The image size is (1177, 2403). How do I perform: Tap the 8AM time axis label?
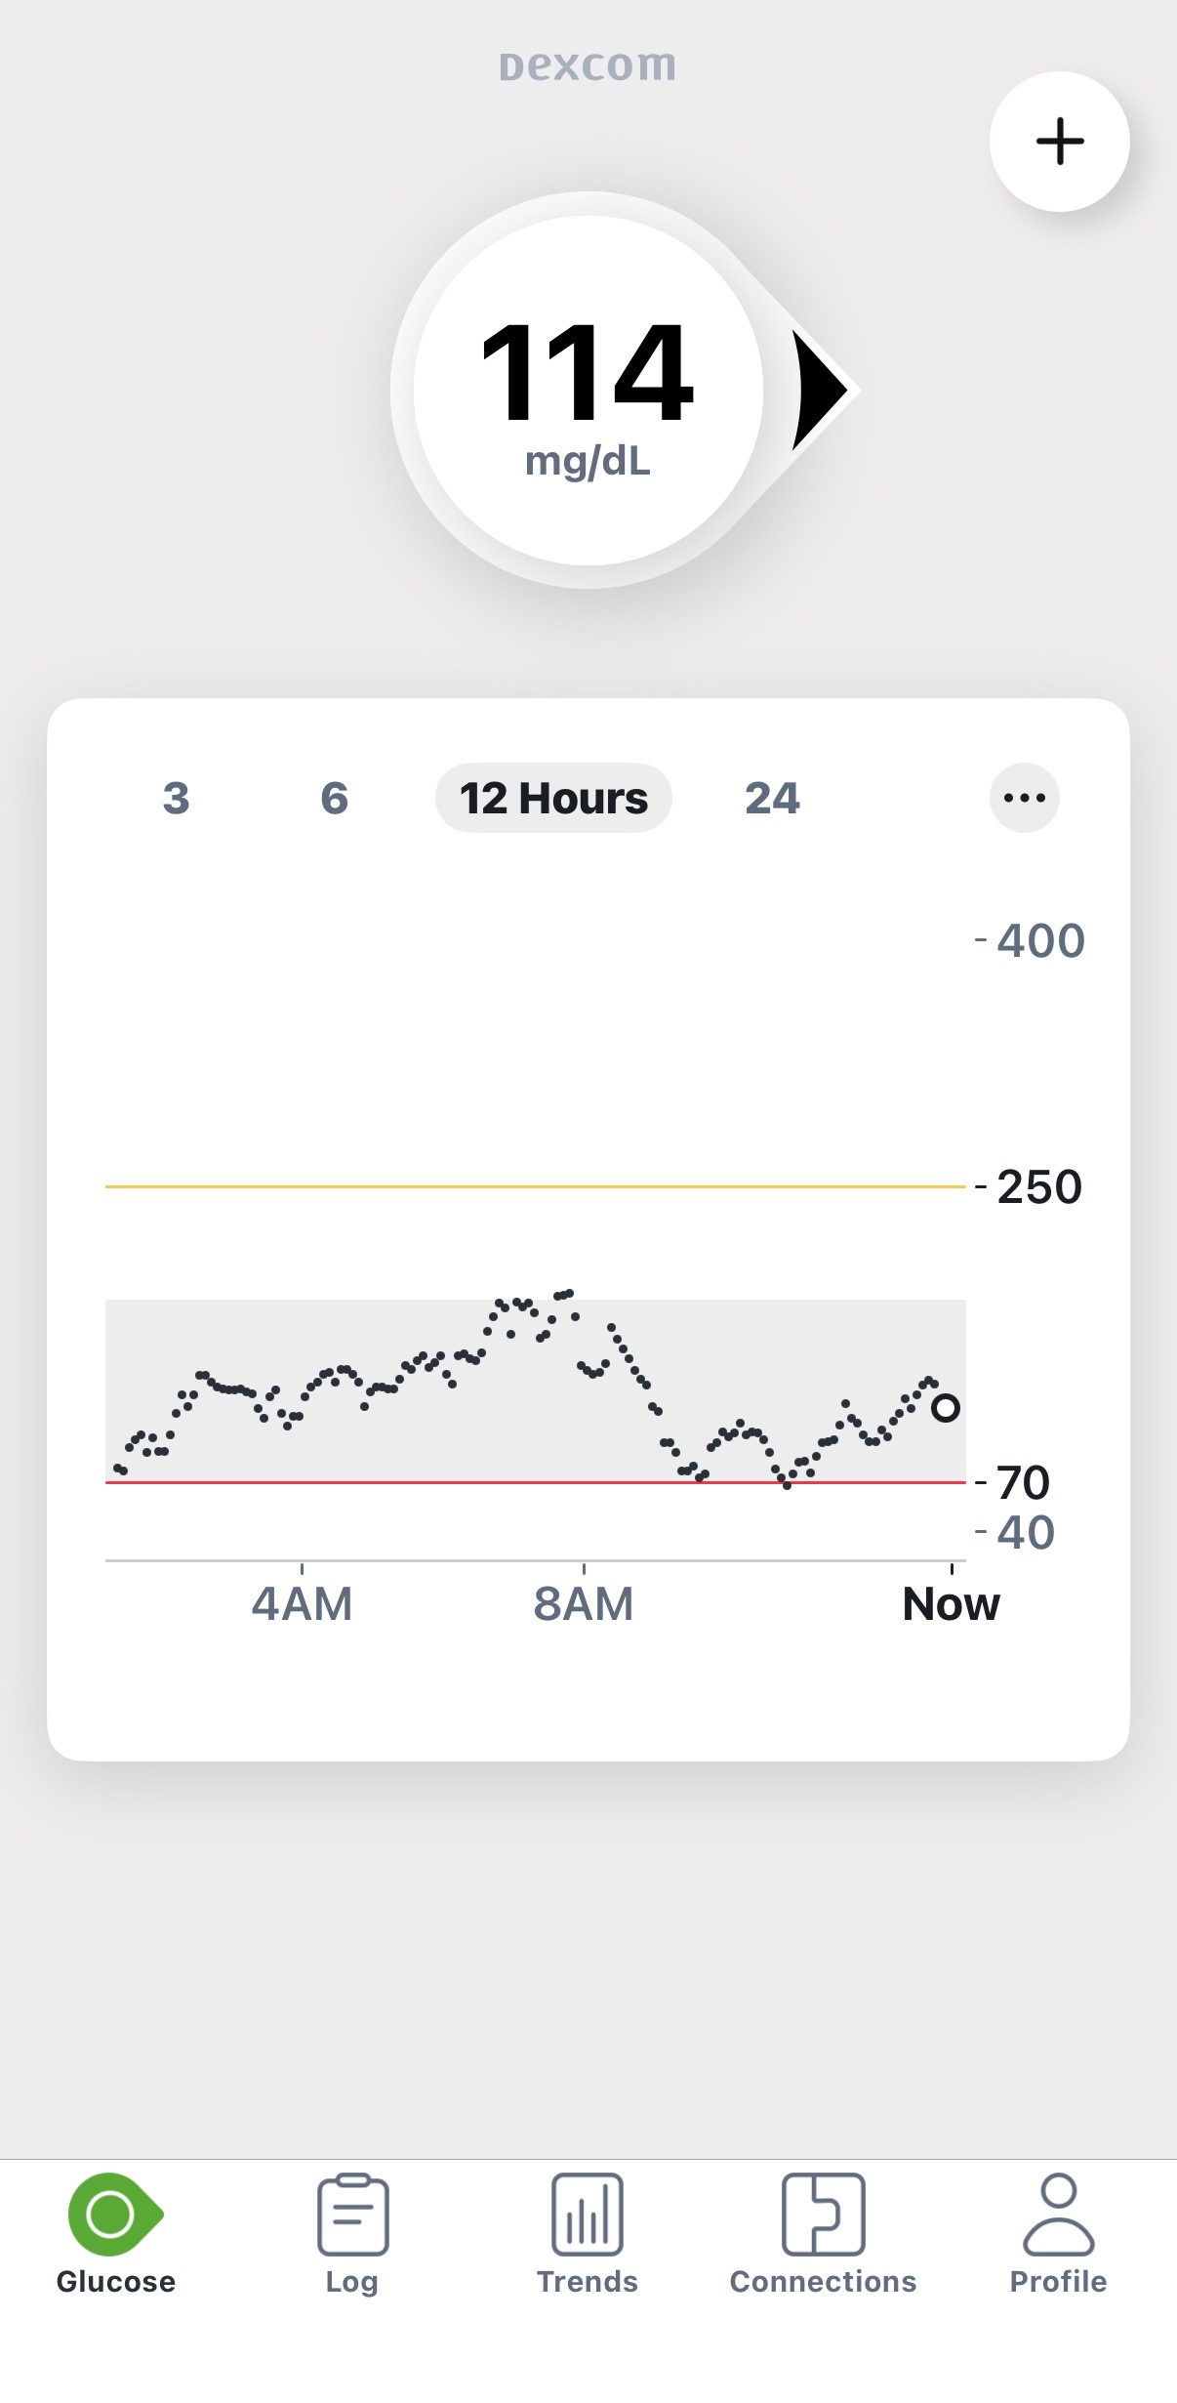click(x=584, y=1603)
